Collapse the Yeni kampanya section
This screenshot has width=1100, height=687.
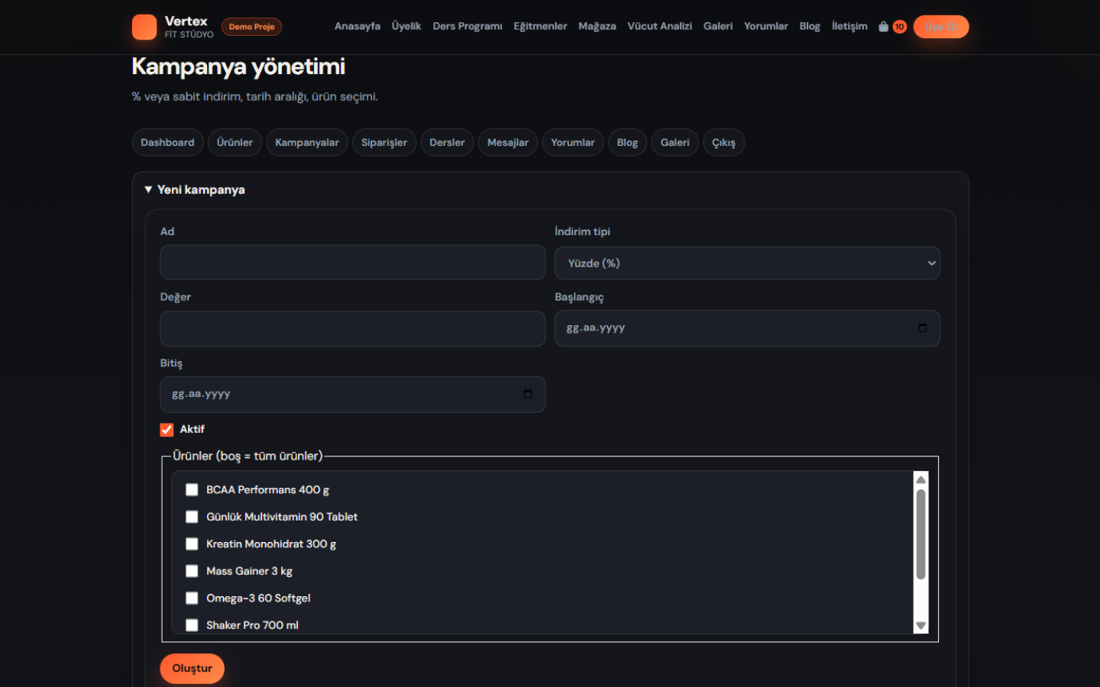pyautogui.click(x=195, y=190)
